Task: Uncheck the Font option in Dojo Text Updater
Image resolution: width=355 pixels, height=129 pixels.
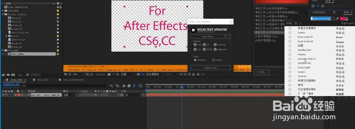Action: (x=195, y=45)
